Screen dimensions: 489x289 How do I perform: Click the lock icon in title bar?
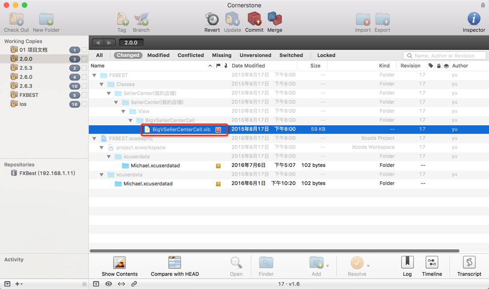click(483, 5)
